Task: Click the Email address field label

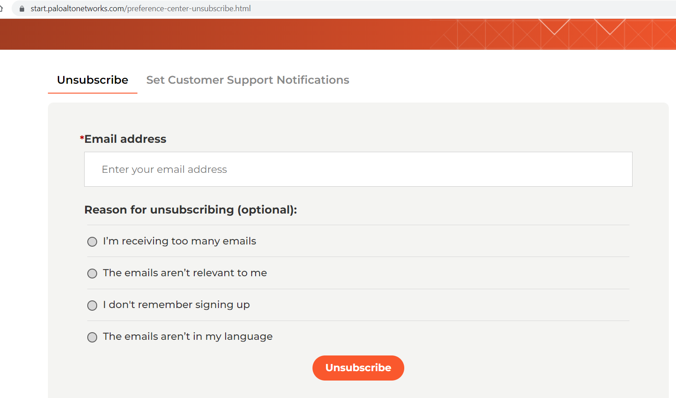Action: [125, 139]
